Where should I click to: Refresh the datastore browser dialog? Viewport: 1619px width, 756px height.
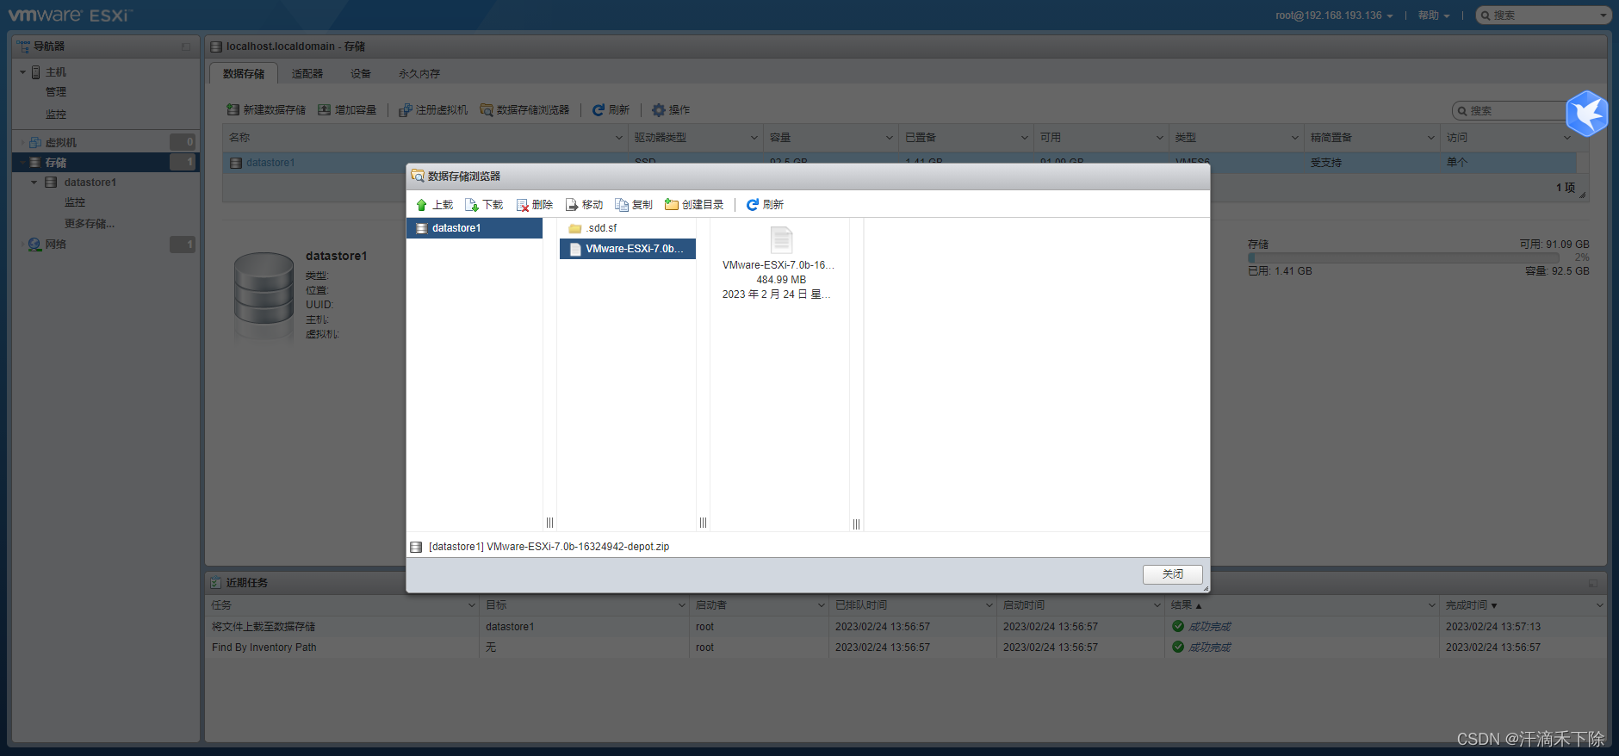[765, 205]
